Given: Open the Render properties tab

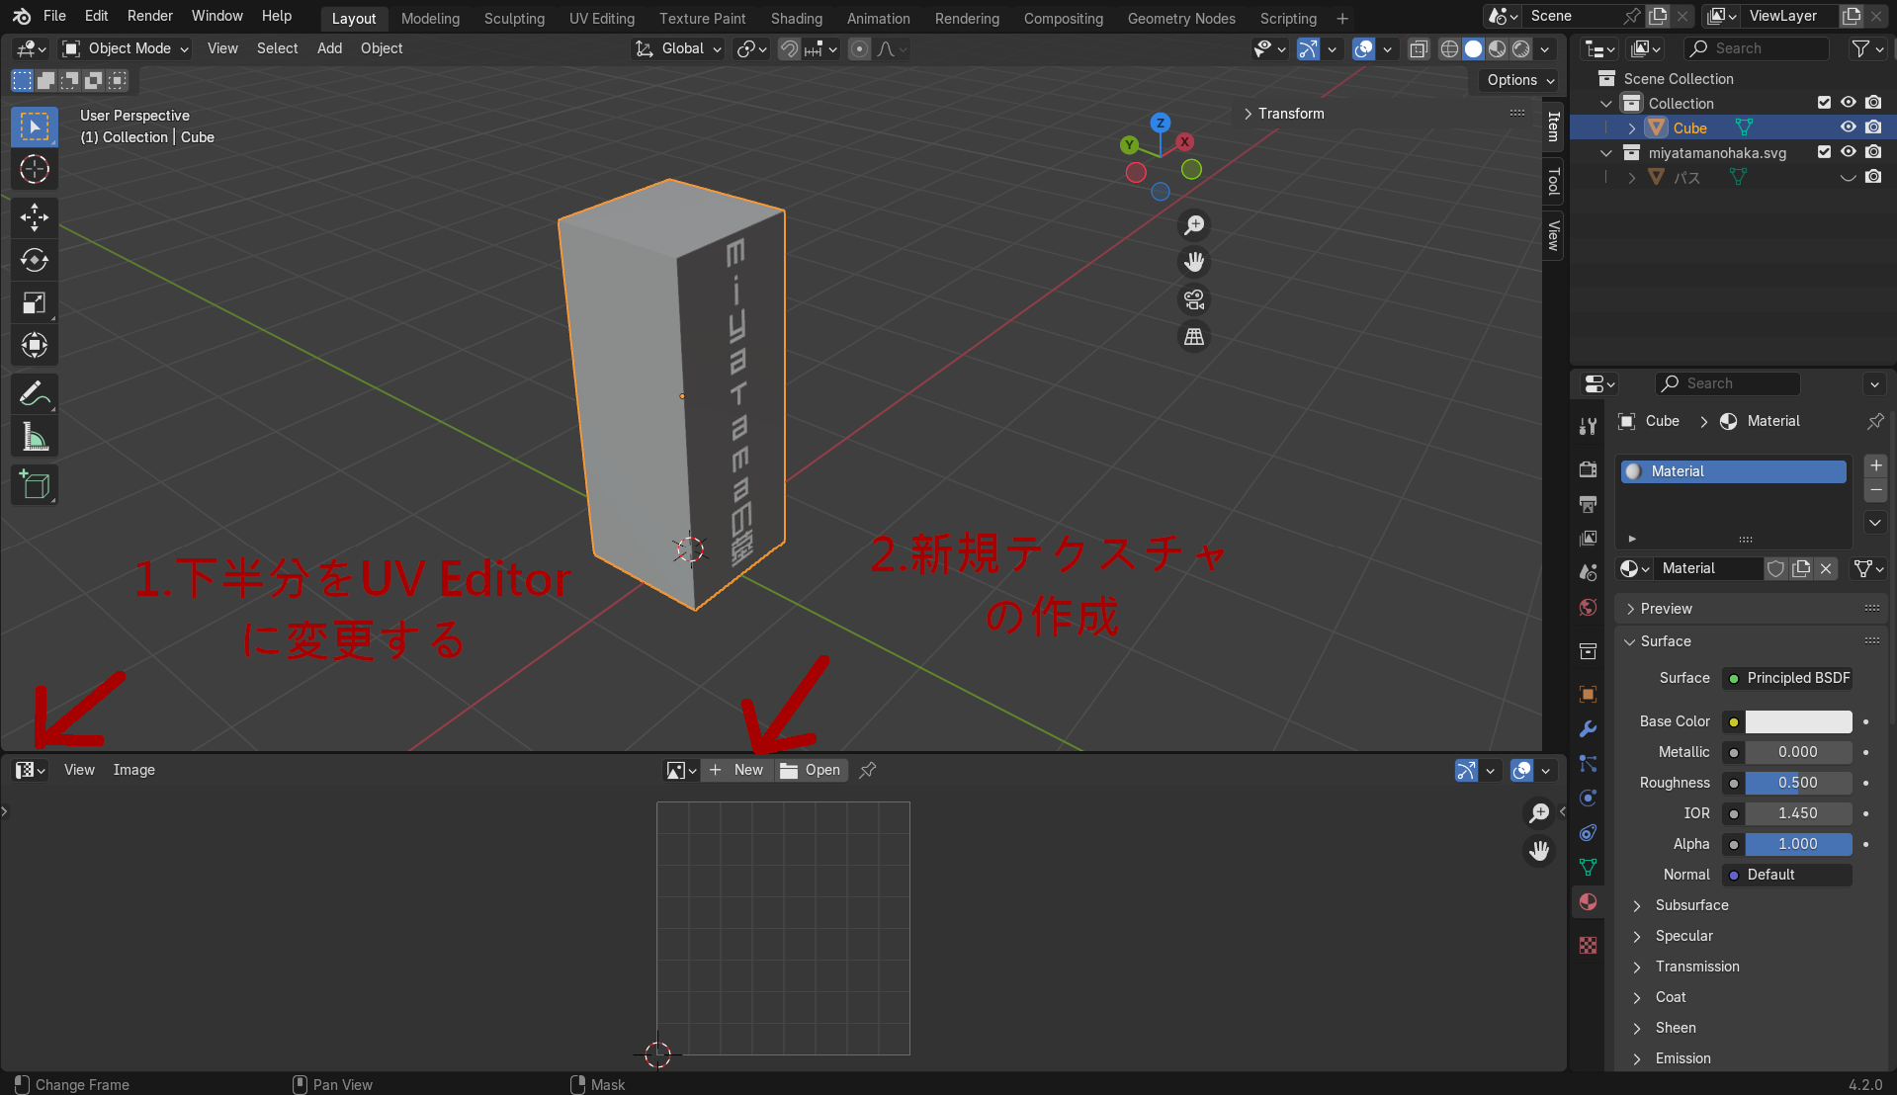Looking at the screenshot, I should pos(1588,469).
